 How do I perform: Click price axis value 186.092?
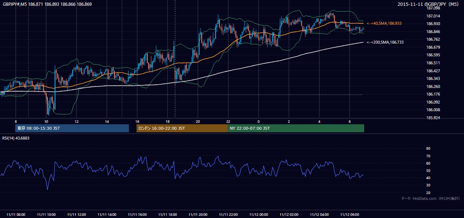pos(433,102)
